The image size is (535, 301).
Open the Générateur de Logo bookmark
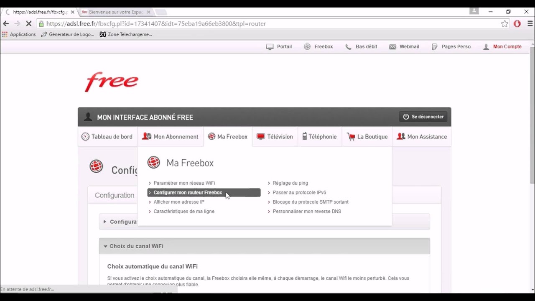tap(68, 34)
